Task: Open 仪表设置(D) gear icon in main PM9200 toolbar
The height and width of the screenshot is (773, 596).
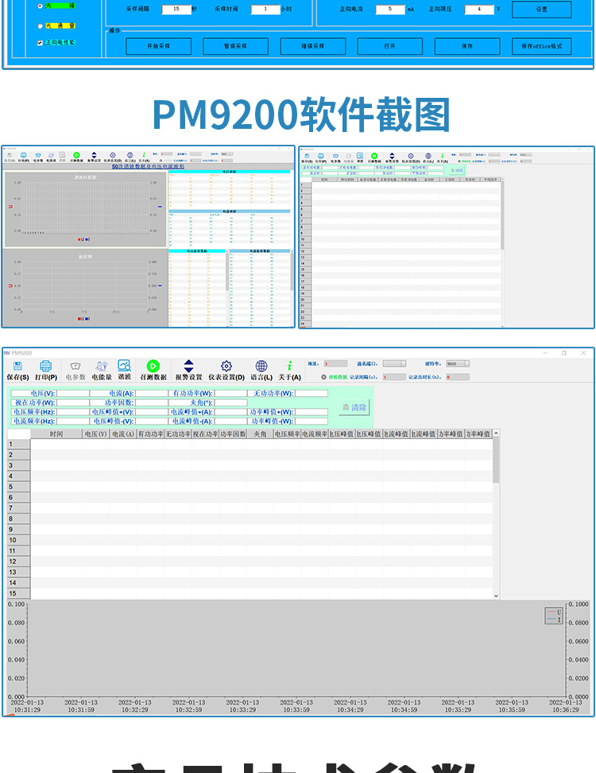Action: tap(226, 366)
